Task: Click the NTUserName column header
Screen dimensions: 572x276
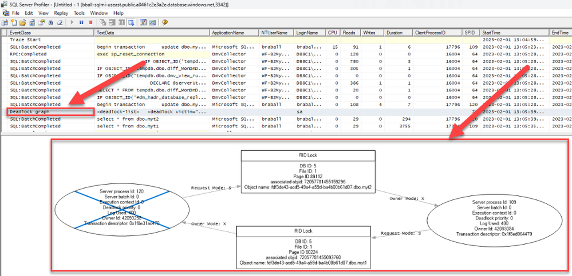Action: 276,33
